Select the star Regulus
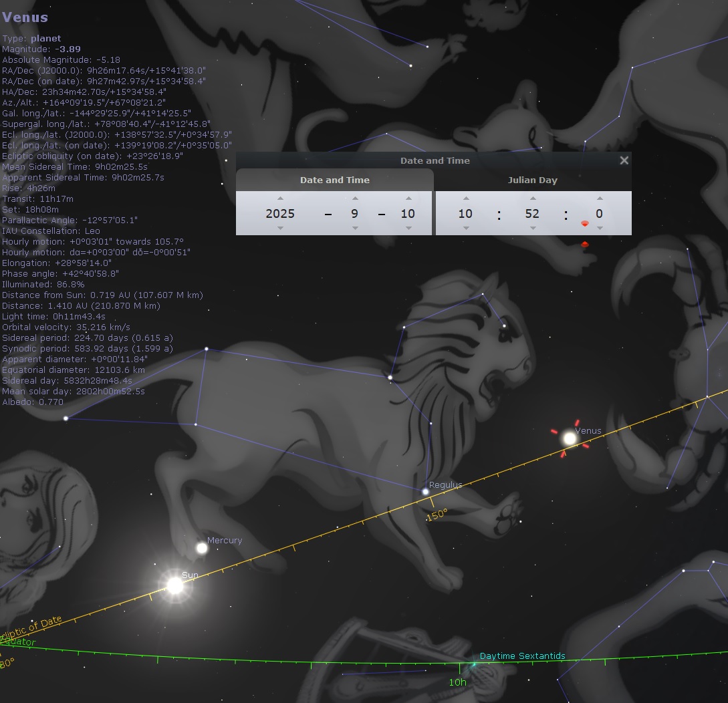 [x=425, y=491]
